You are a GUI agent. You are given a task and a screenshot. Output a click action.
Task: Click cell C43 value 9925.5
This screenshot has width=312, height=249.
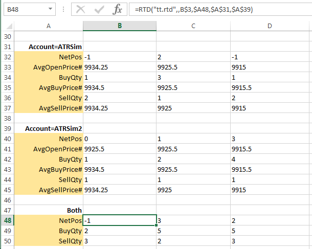pyautogui.click(x=193, y=169)
